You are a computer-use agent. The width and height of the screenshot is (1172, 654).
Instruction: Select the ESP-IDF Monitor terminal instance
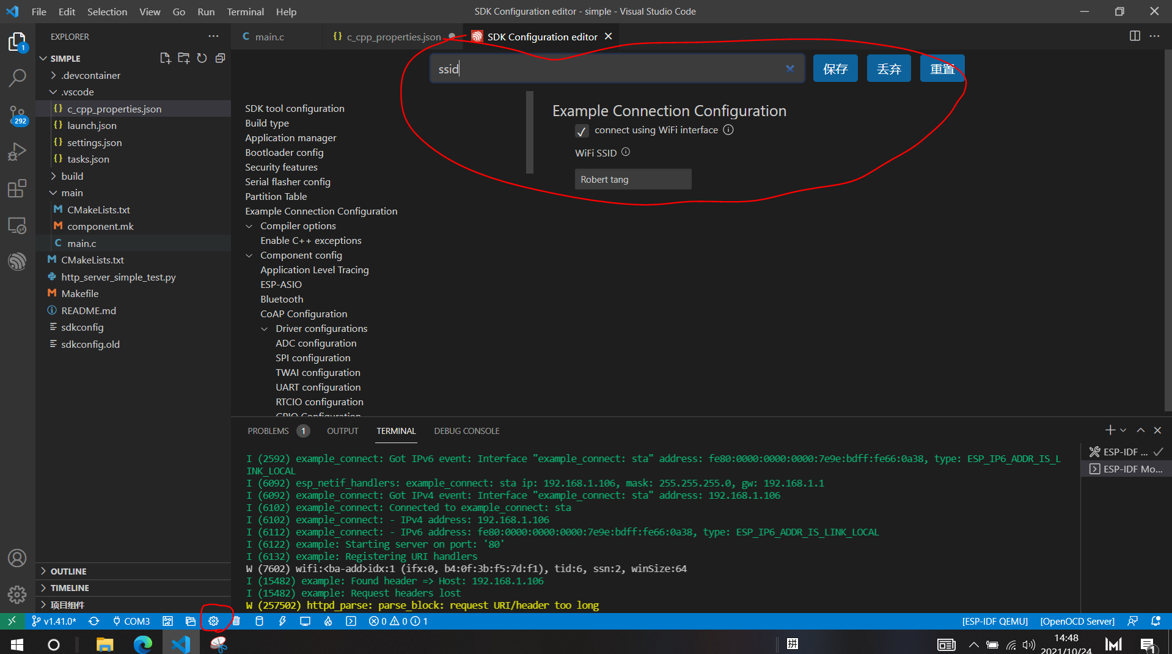pyautogui.click(x=1127, y=469)
